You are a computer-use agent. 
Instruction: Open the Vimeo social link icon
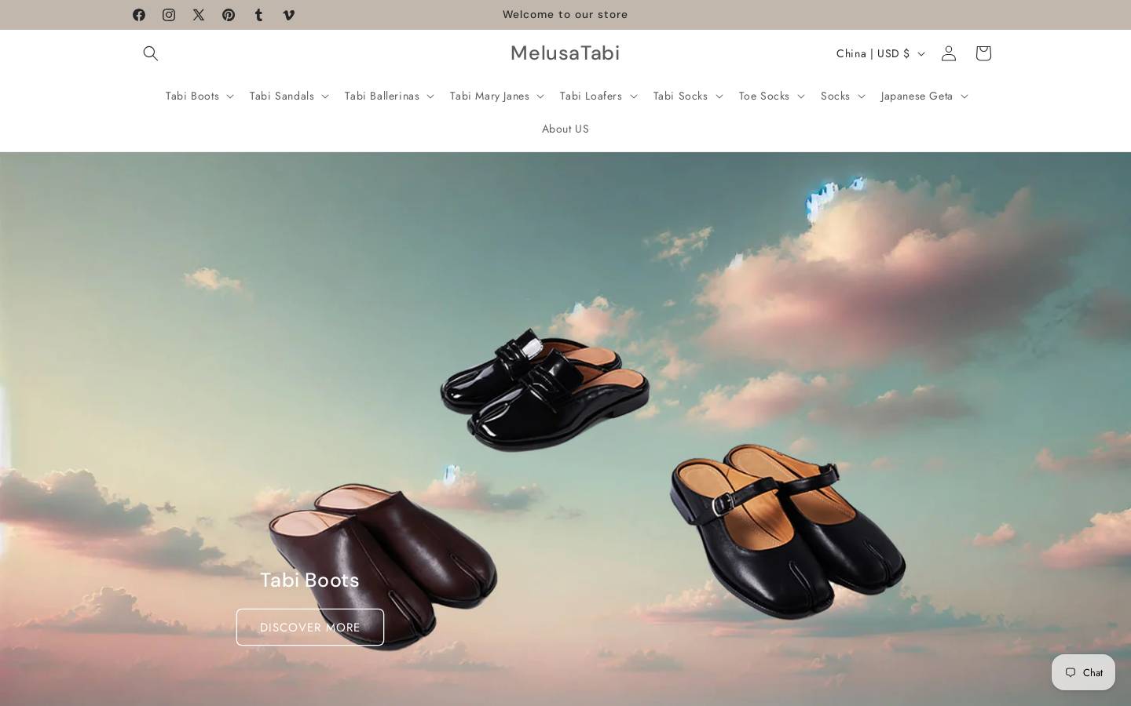288,15
